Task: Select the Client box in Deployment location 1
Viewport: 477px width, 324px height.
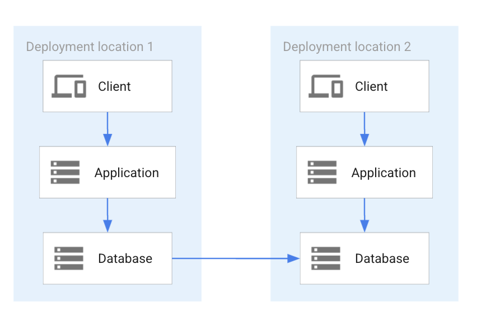Action: point(107,86)
